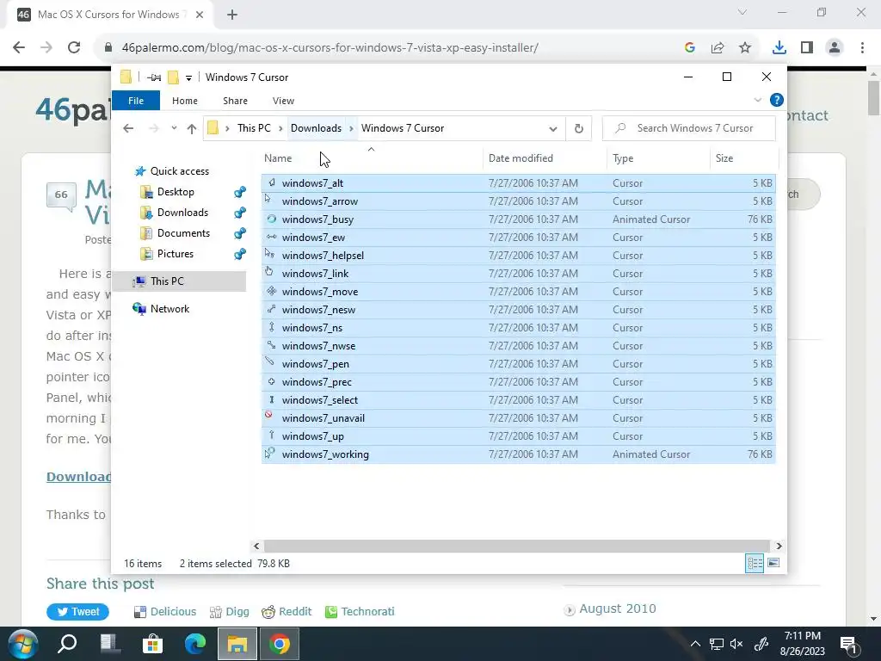This screenshot has width=881, height=661.
Task: Click the Technorati share link
Action: point(360,612)
